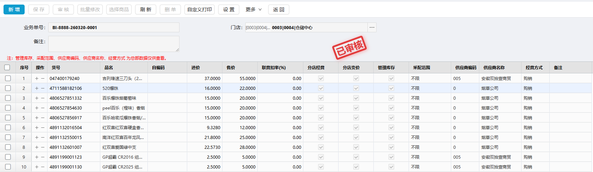This screenshot has height=172, width=593.
Task: Select the checkbox for row 6
Action: point(8,127)
